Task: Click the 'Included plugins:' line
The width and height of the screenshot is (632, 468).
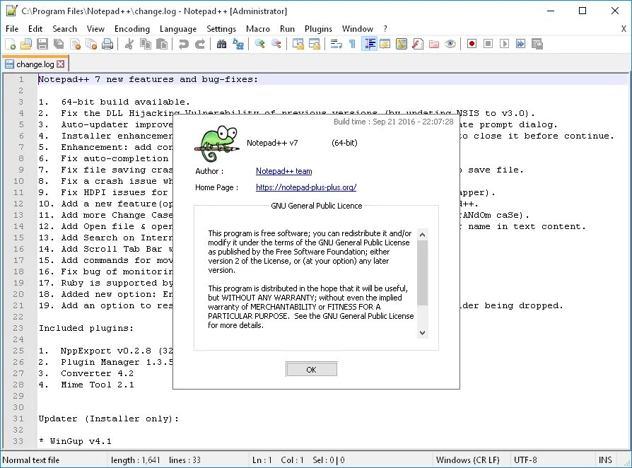Action: (86, 328)
